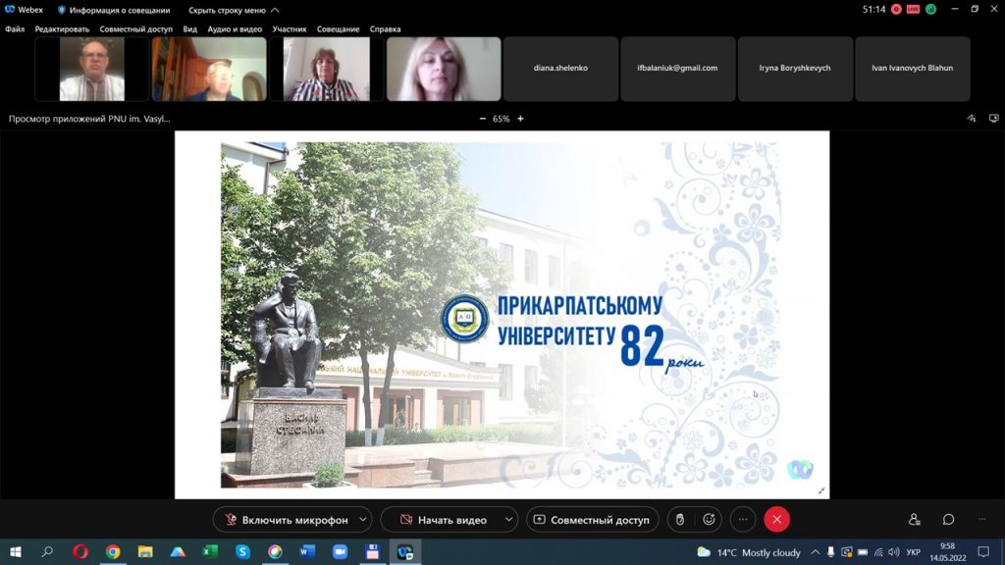Click the Совместный доступ share button
The height and width of the screenshot is (565, 1005).
591,519
